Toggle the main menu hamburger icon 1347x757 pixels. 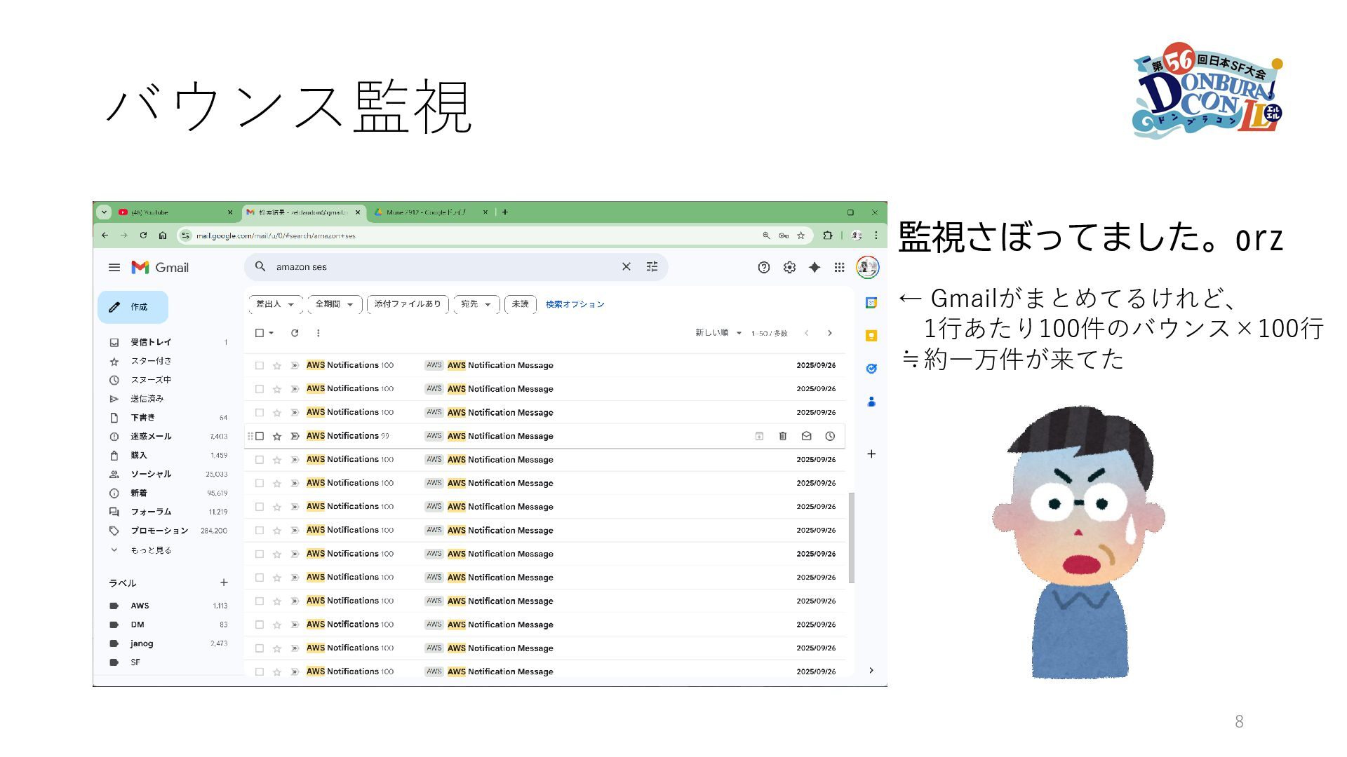[114, 267]
